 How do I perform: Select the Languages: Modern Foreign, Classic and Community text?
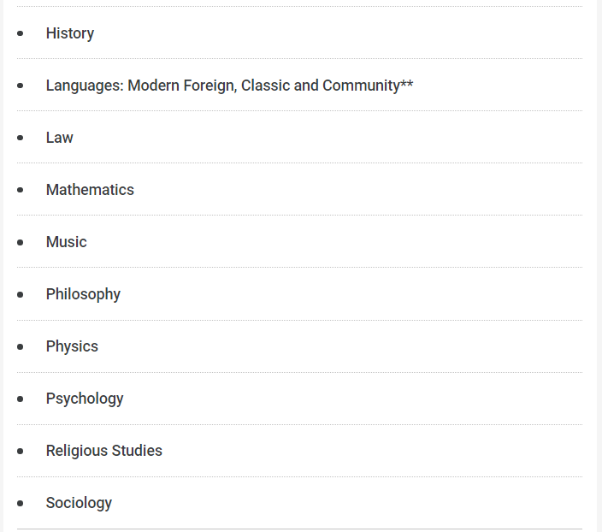(222, 86)
